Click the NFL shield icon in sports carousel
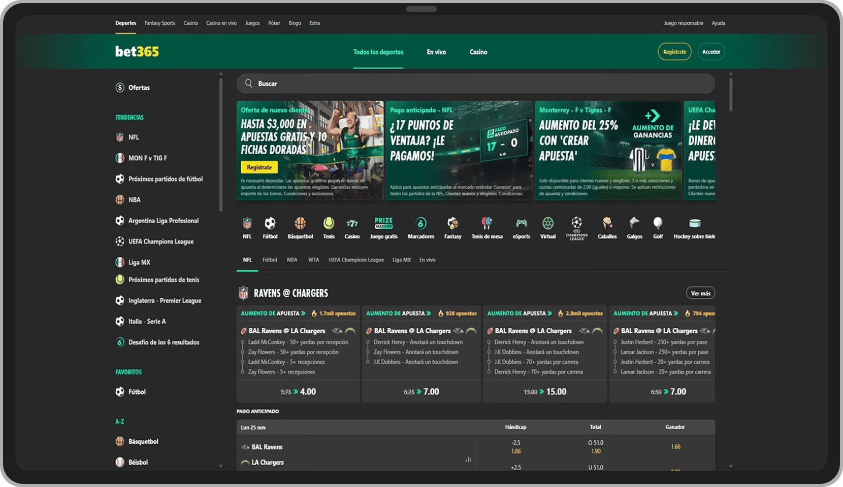 tap(247, 224)
